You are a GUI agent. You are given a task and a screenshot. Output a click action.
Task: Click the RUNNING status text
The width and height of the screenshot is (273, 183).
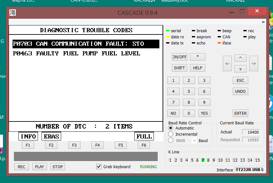148,167
